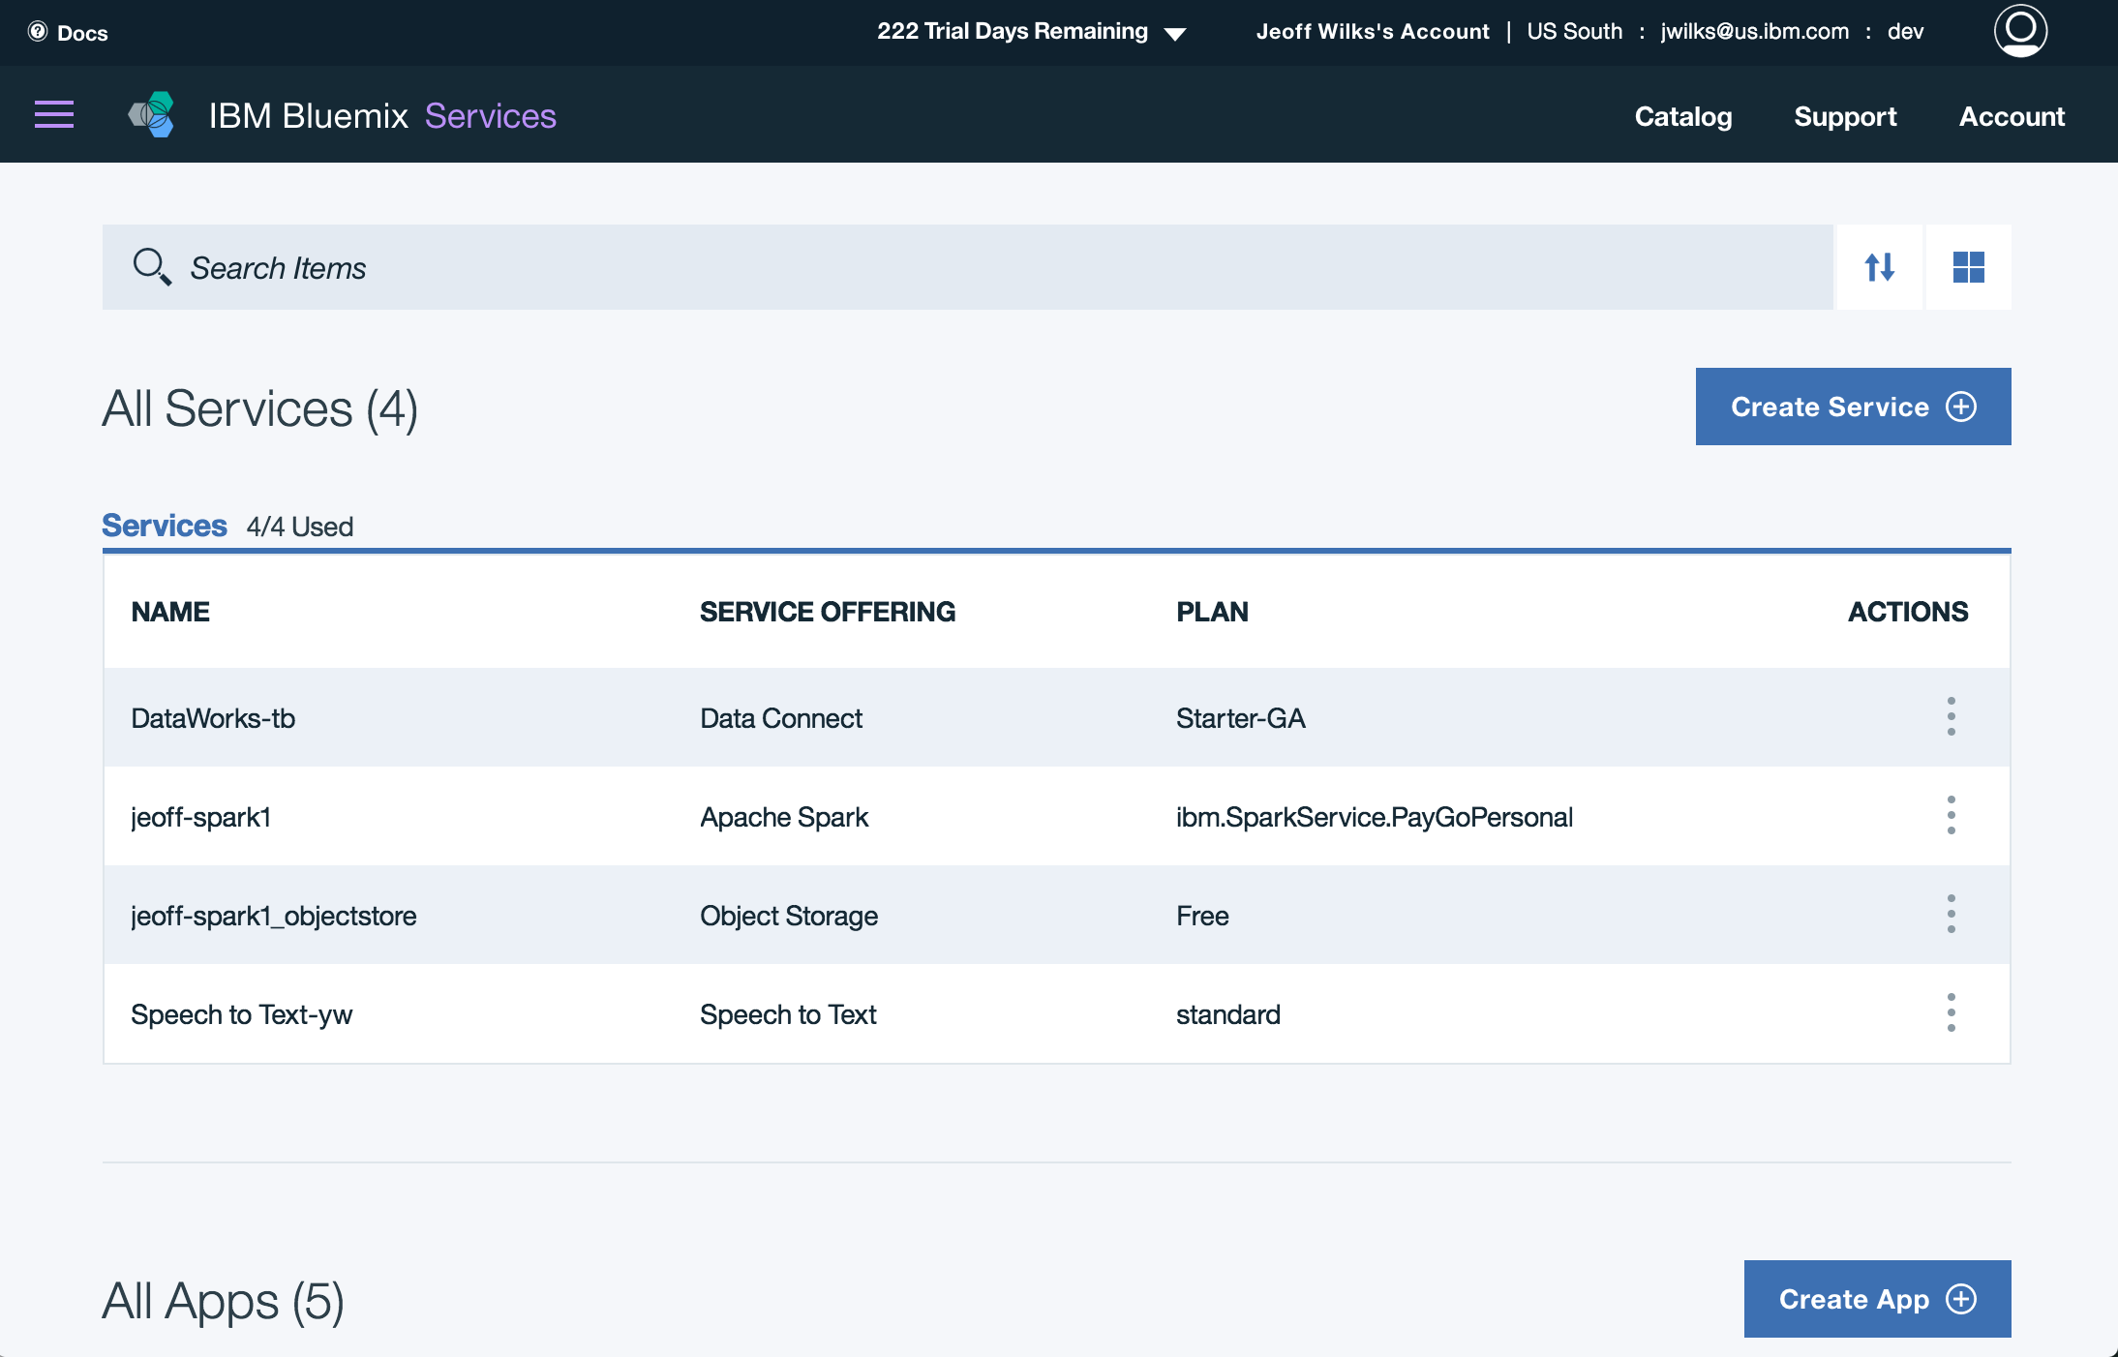This screenshot has width=2118, height=1357.
Task: Click the IBM Bluemix hexagon logo
Action: coord(152,115)
